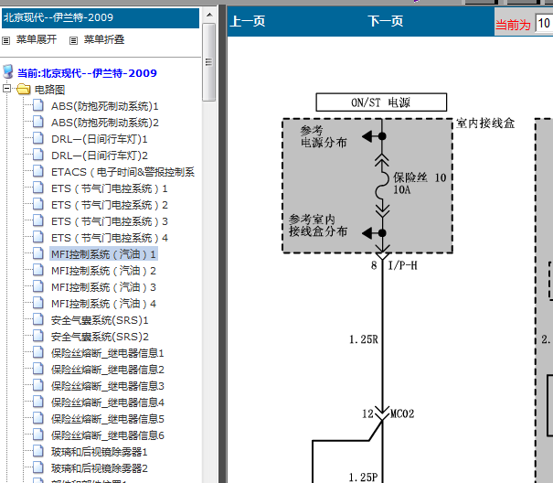This screenshot has width=553, height=483.
Task: Click page icon for MFI控制系统（汽油）3
Action: click(38, 286)
